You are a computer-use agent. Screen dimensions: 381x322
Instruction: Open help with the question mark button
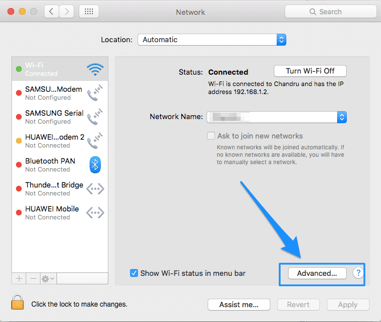click(358, 273)
